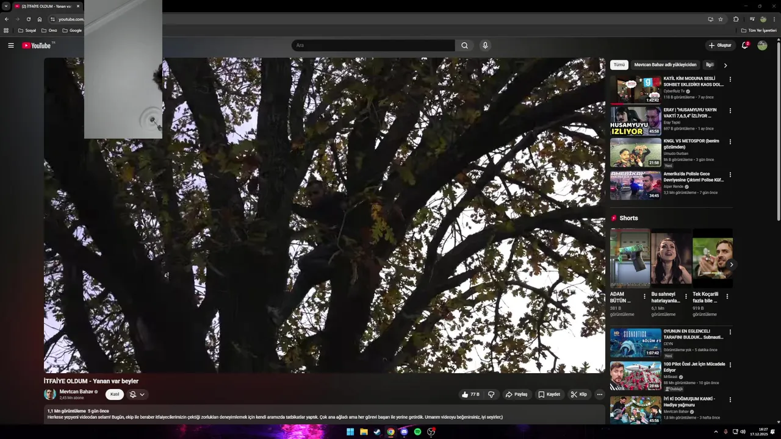Open the Bu sahneyi hatırlayanla short
The image size is (781, 439).
coord(671,258)
